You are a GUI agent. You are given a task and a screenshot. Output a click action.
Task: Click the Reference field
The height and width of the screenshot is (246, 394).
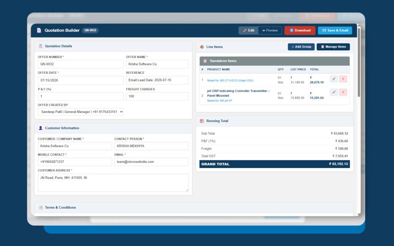(157, 80)
